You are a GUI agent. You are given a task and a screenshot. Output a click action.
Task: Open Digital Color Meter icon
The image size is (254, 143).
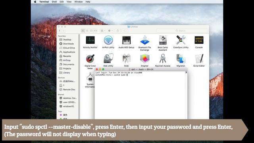(x=90, y=59)
